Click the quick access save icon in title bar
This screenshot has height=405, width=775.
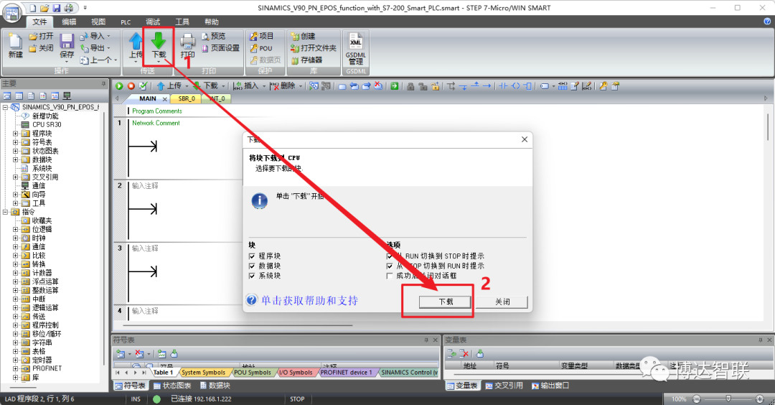pos(57,8)
